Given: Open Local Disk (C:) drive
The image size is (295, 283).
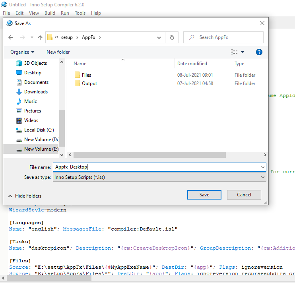Looking at the screenshot, I should [x=35, y=130].
